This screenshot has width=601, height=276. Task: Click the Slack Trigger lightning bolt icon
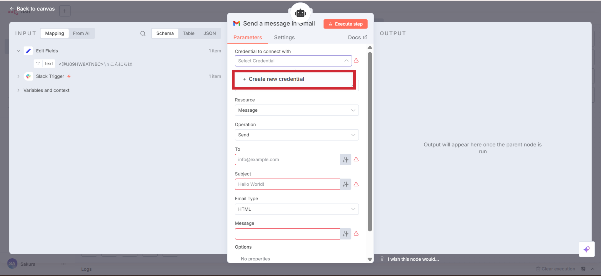pos(69,76)
